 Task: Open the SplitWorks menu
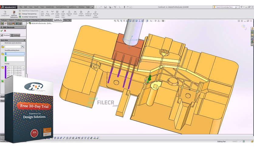click(x=72, y=7)
